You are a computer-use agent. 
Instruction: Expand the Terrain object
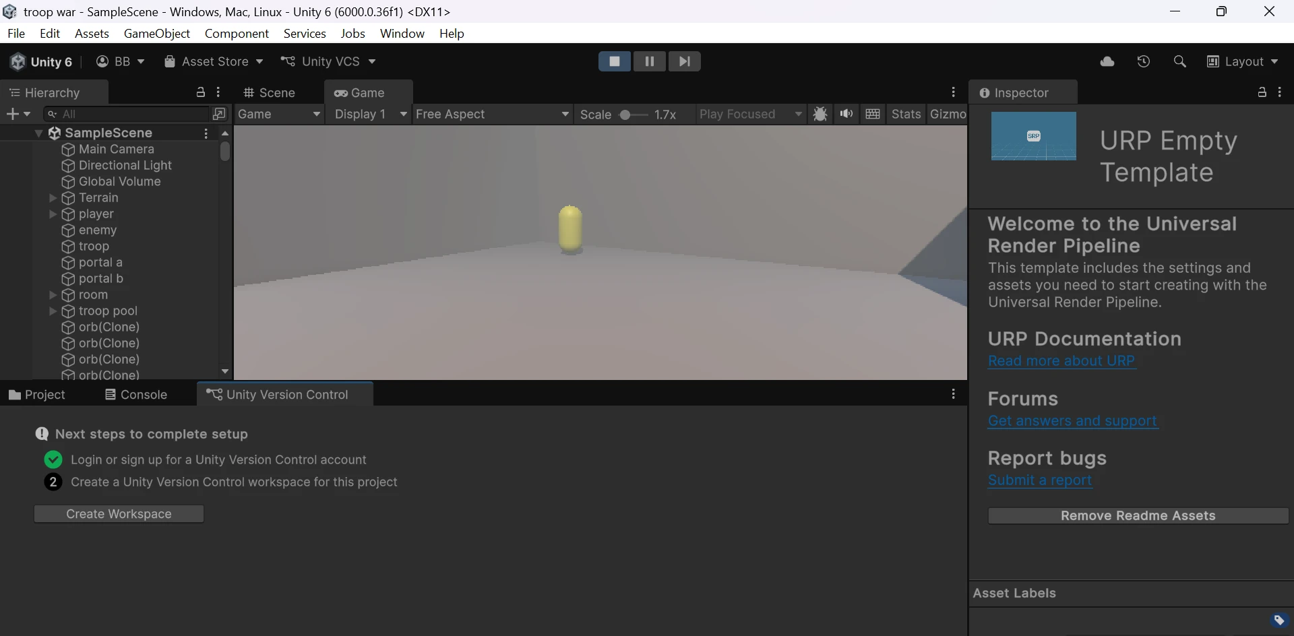click(53, 198)
